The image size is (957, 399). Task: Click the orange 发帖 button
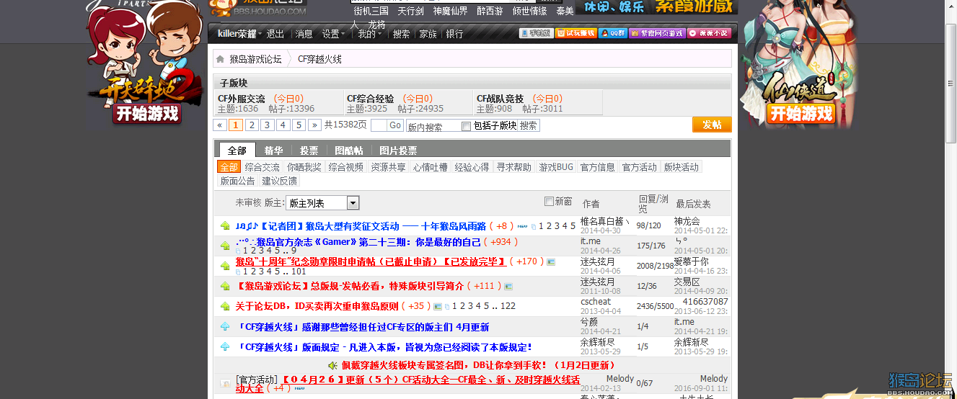tap(712, 125)
